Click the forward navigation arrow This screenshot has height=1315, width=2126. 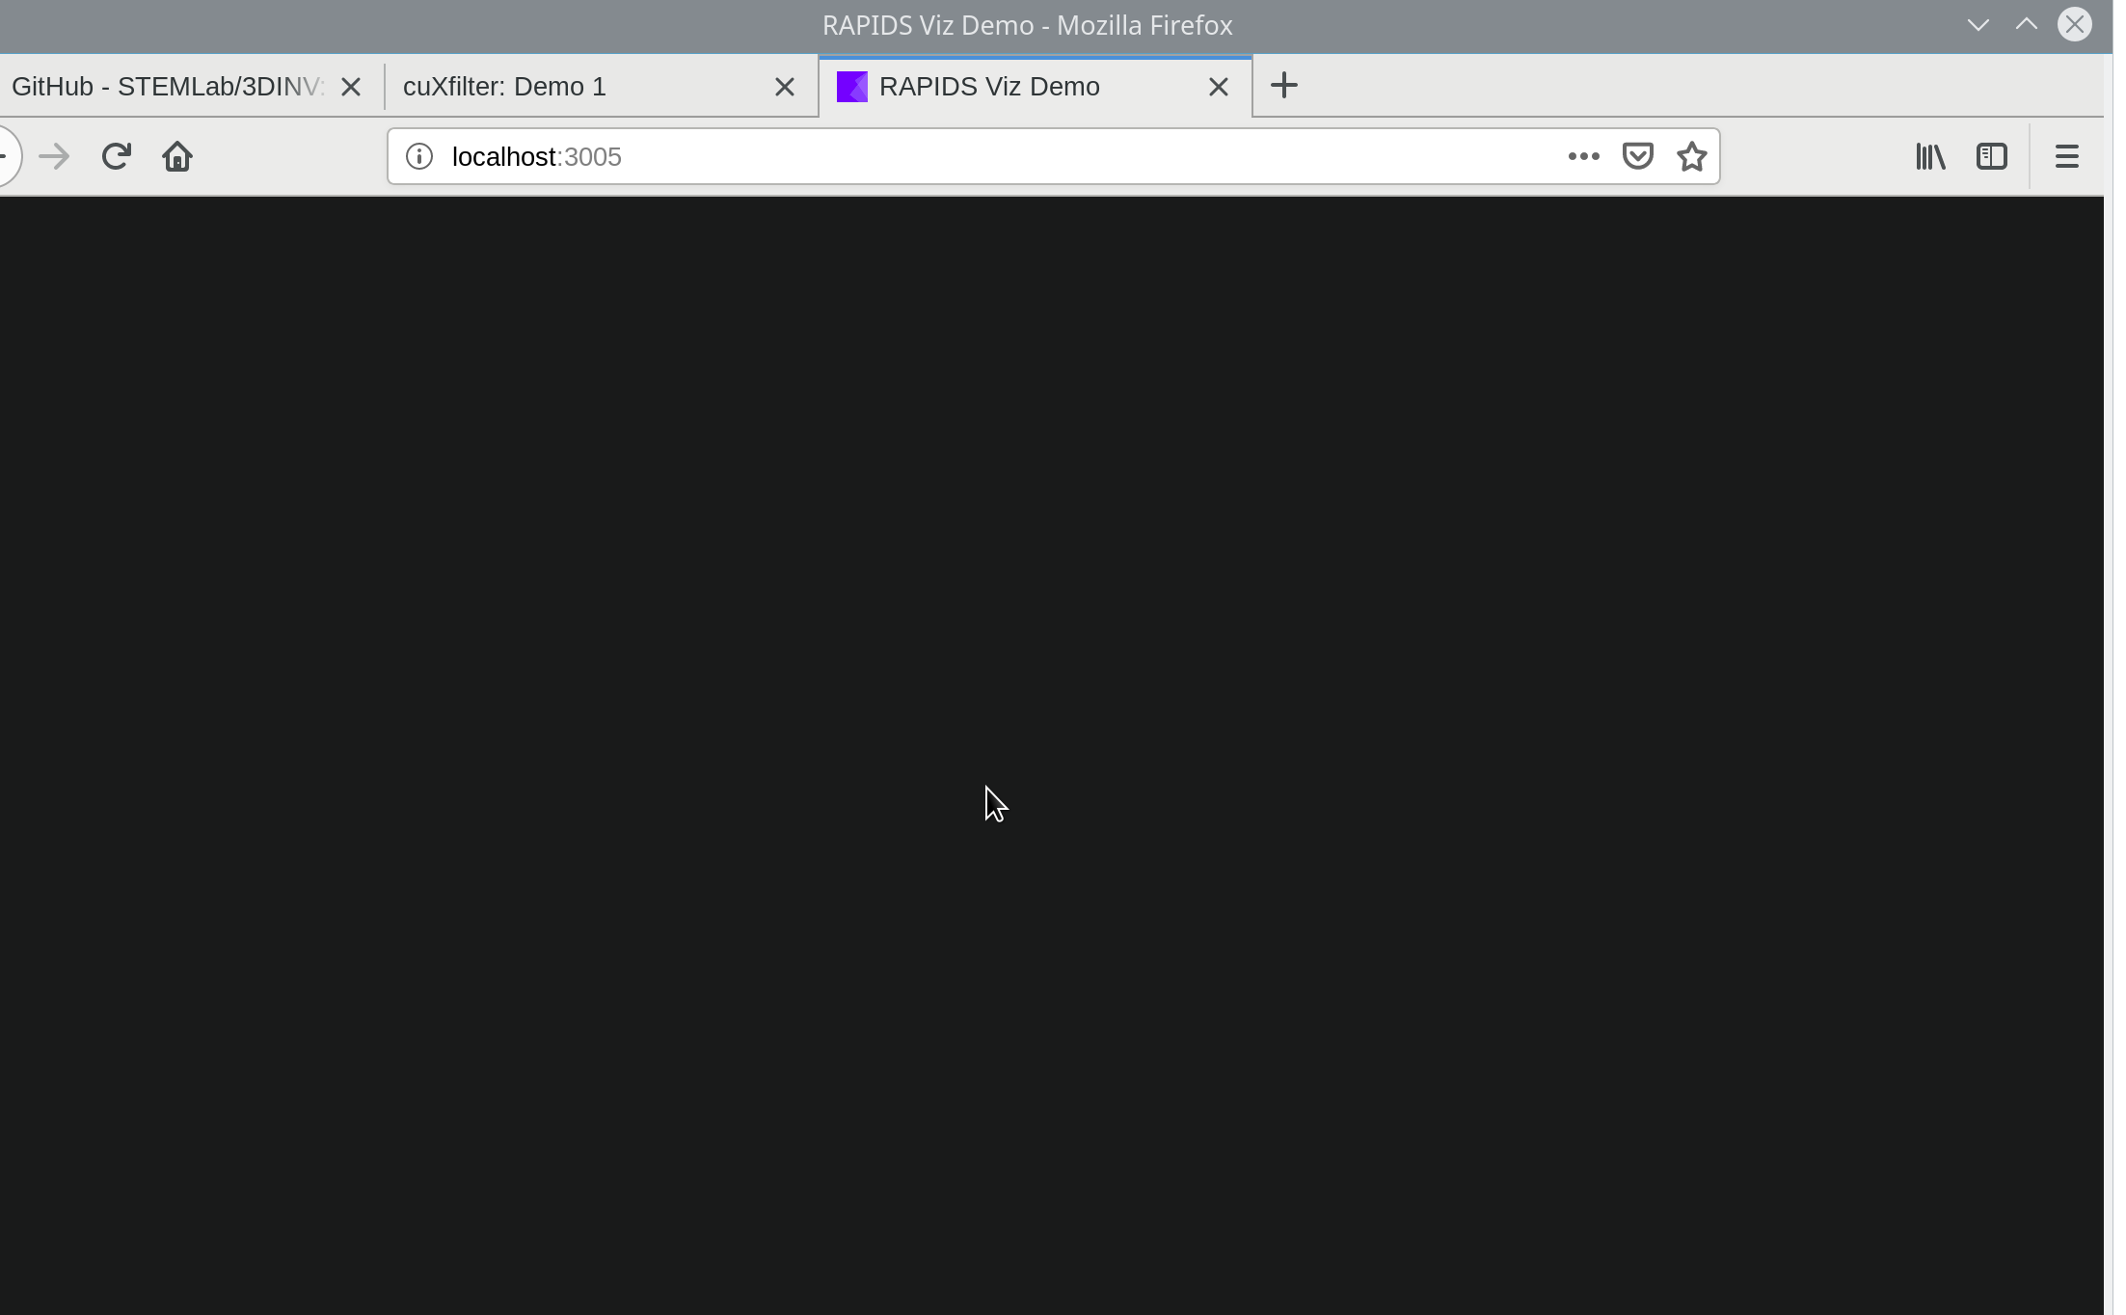[55, 156]
